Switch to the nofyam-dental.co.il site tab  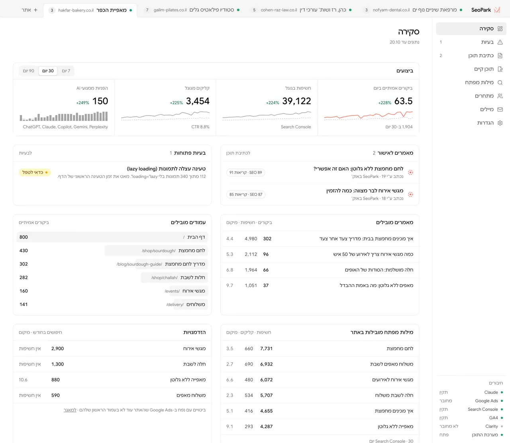click(x=413, y=10)
